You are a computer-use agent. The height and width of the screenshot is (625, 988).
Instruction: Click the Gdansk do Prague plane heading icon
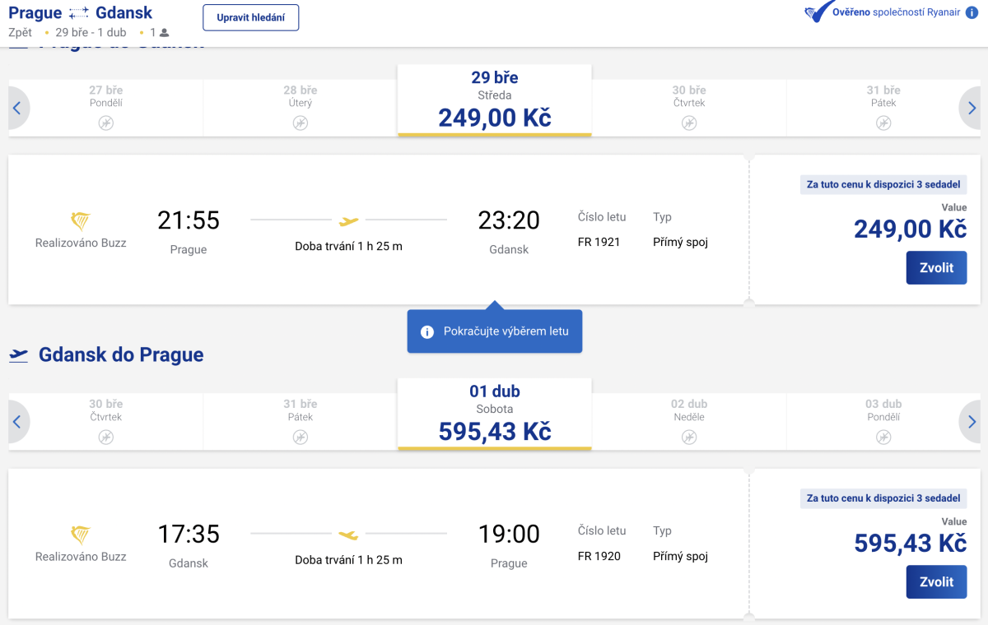[x=18, y=355]
